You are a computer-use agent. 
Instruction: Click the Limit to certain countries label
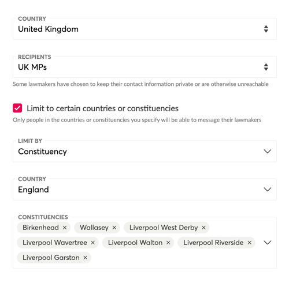tap(102, 108)
